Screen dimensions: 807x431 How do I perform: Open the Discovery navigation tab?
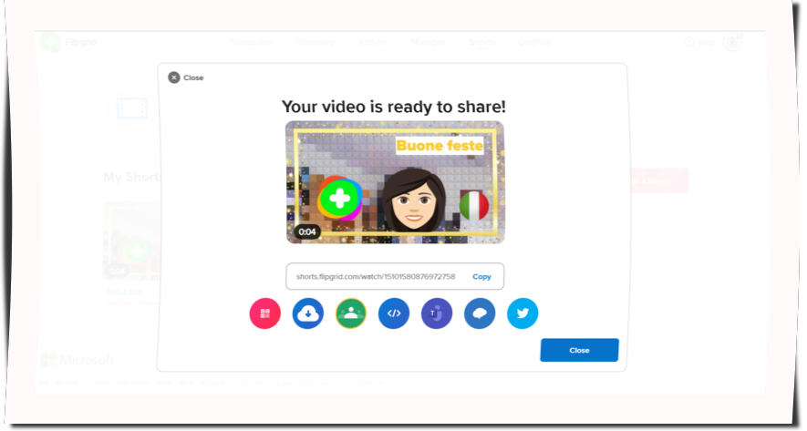tap(316, 42)
